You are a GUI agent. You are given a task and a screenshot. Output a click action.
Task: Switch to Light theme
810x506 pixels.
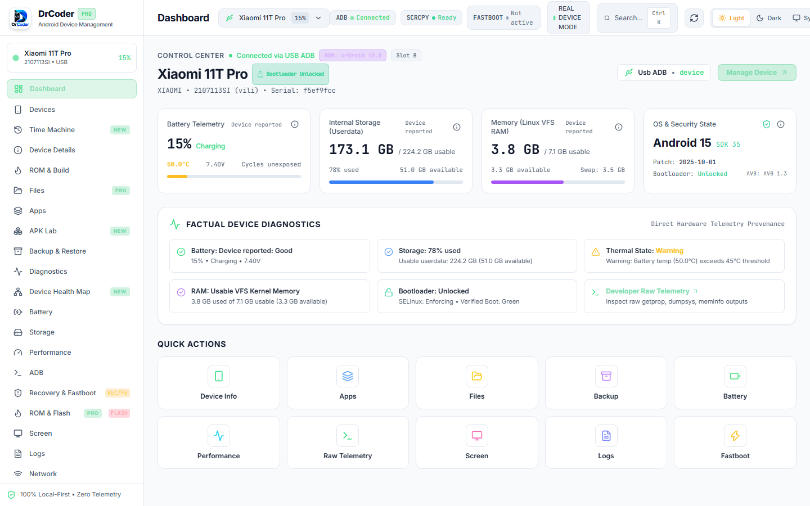(731, 18)
